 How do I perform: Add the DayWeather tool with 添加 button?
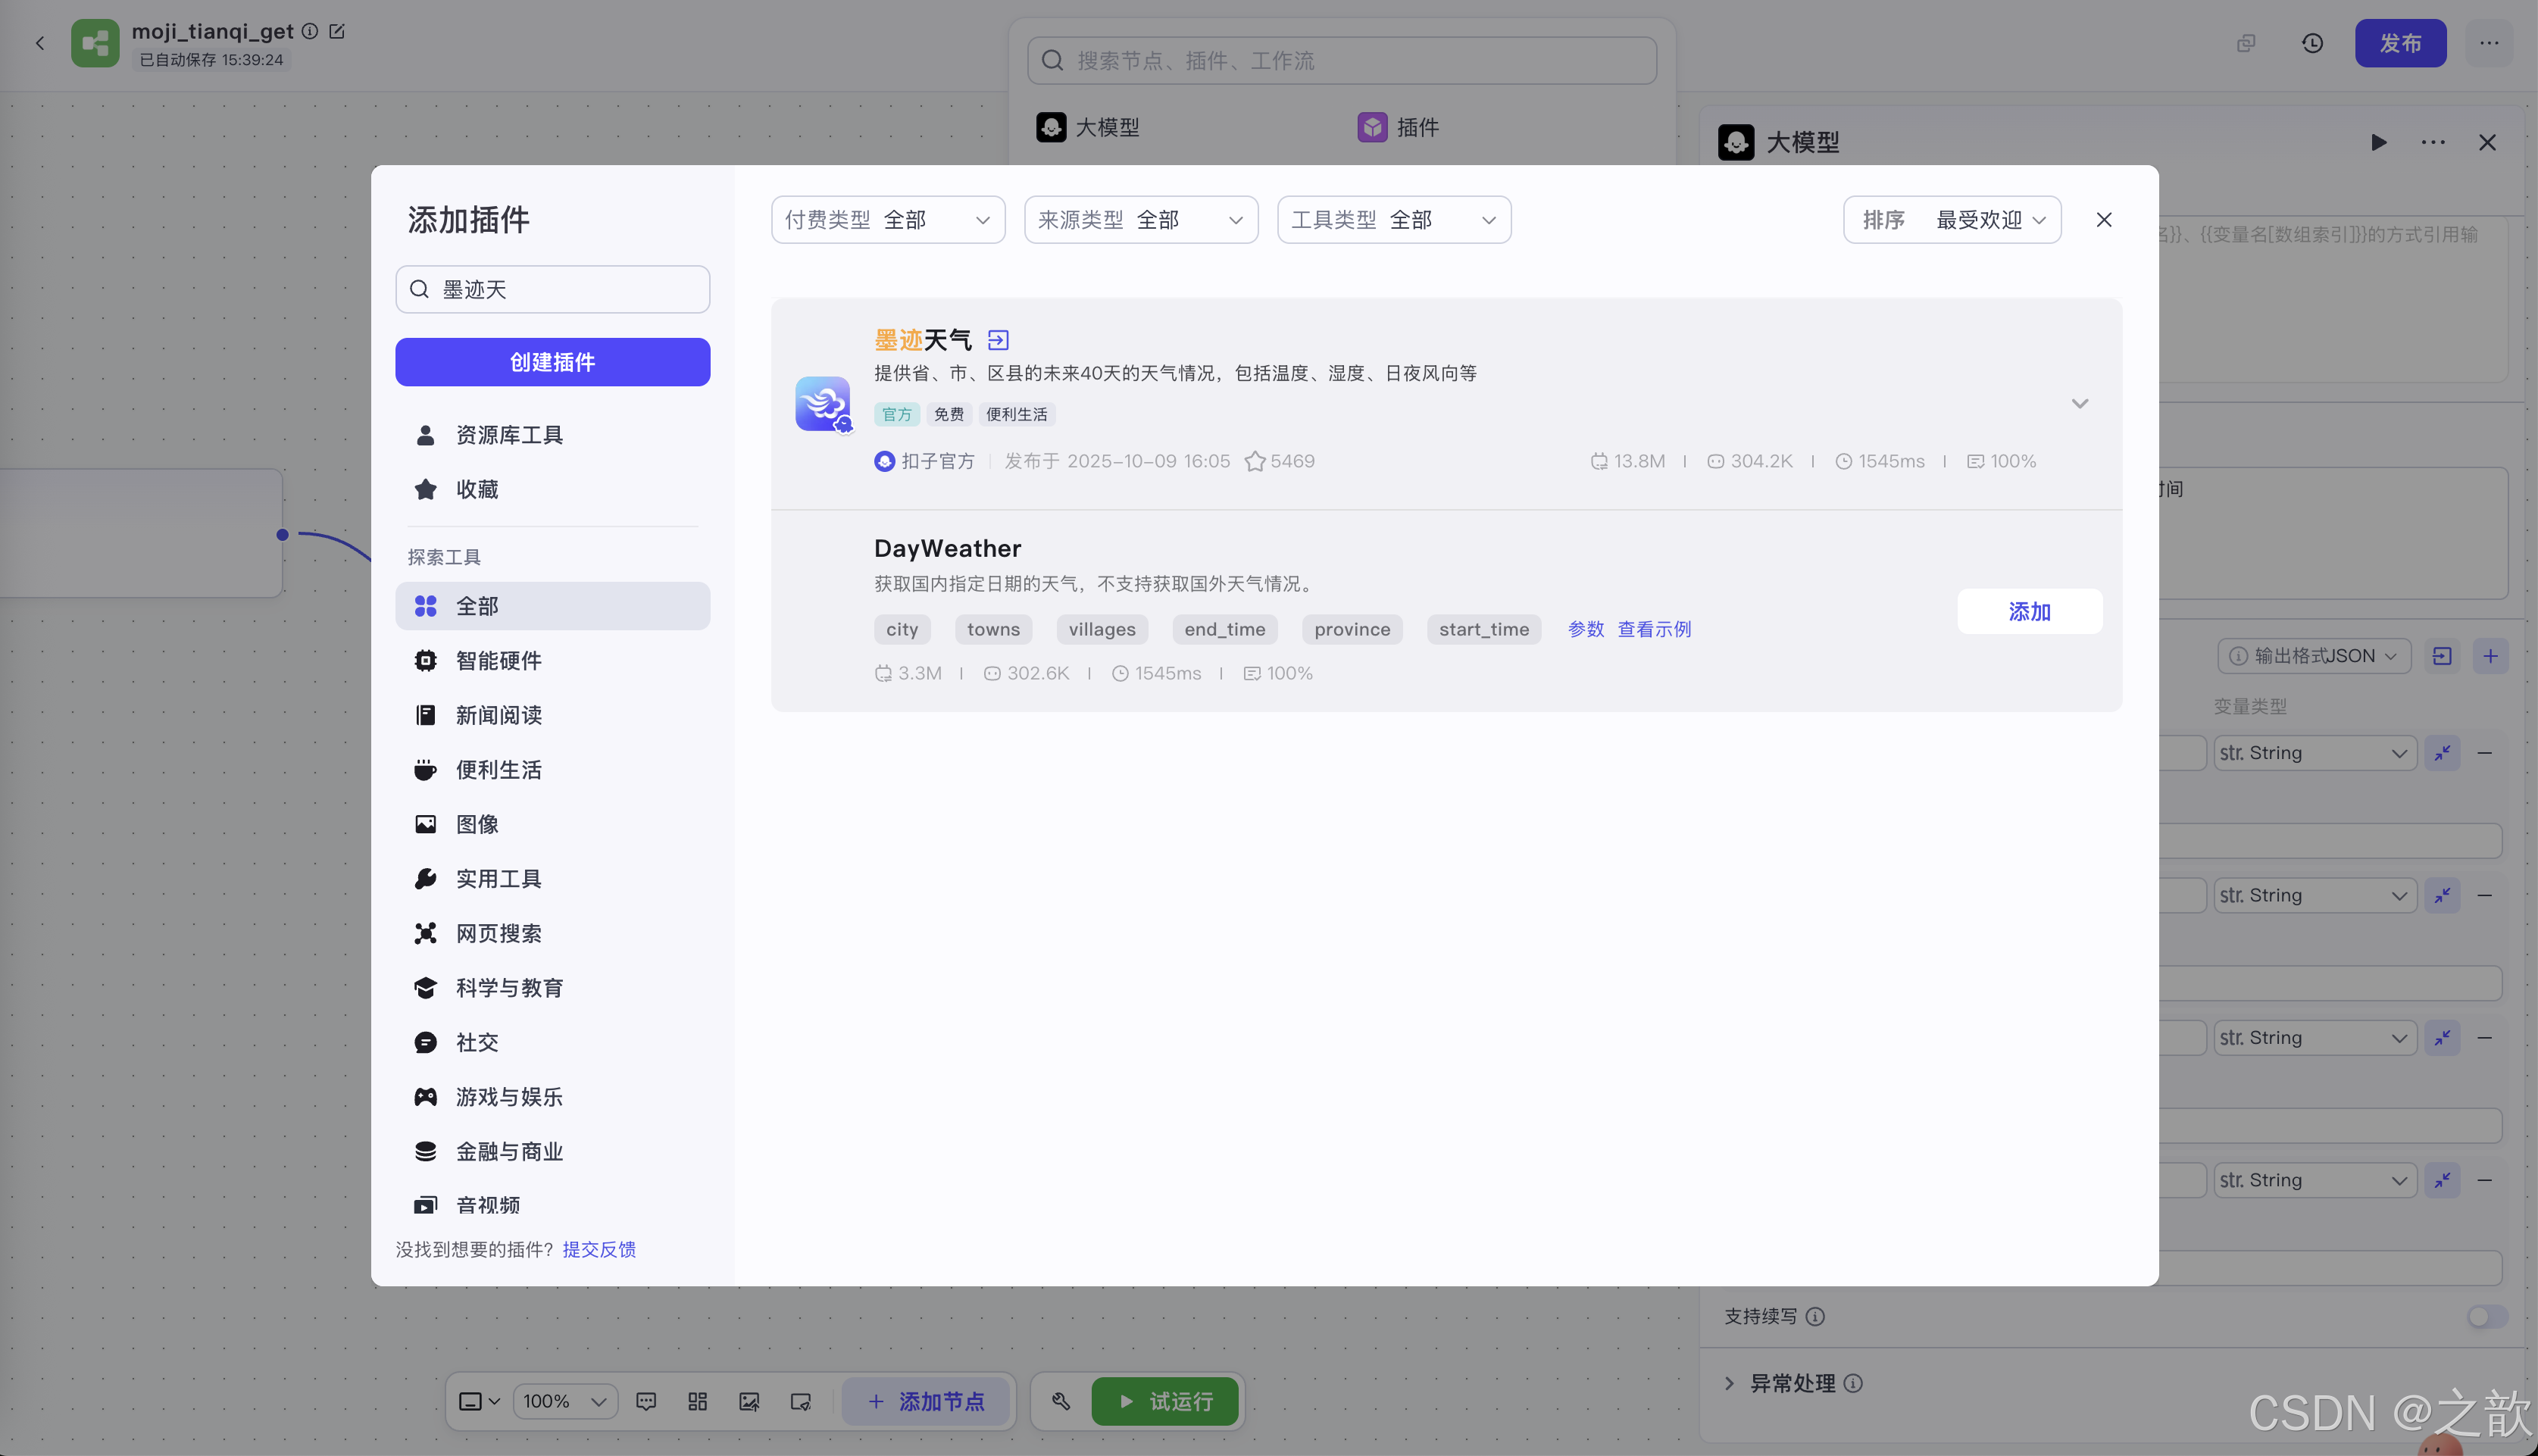coord(2029,611)
